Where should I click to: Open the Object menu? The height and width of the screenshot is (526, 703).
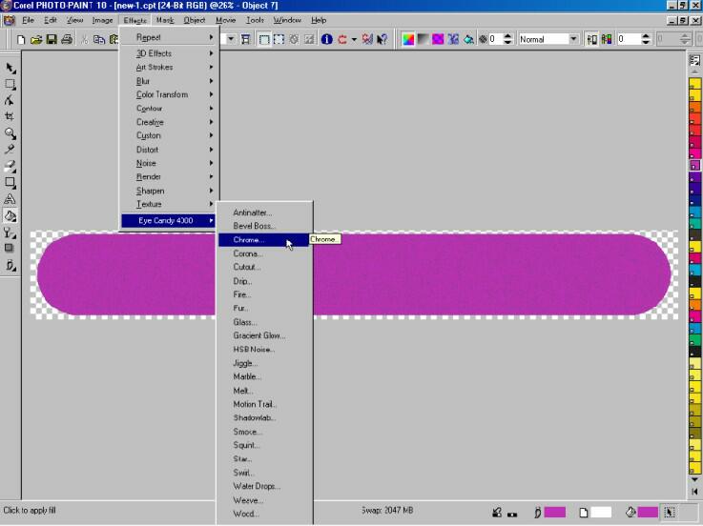pyautogui.click(x=195, y=20)
